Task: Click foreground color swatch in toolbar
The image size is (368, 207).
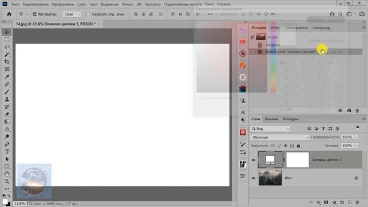Action: point(5,202)
